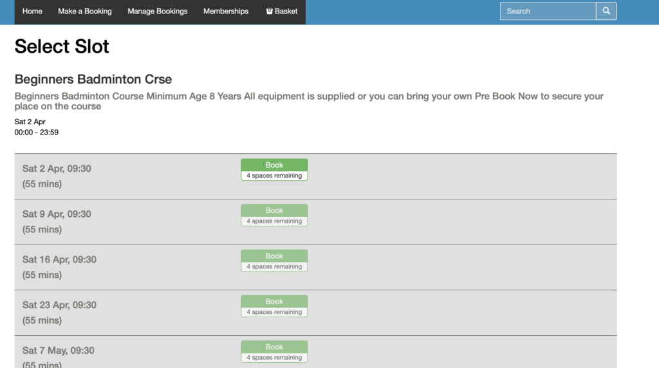Click the Select Slot page title
Viewport: 659px width, 368px height.
click(62, 46)
